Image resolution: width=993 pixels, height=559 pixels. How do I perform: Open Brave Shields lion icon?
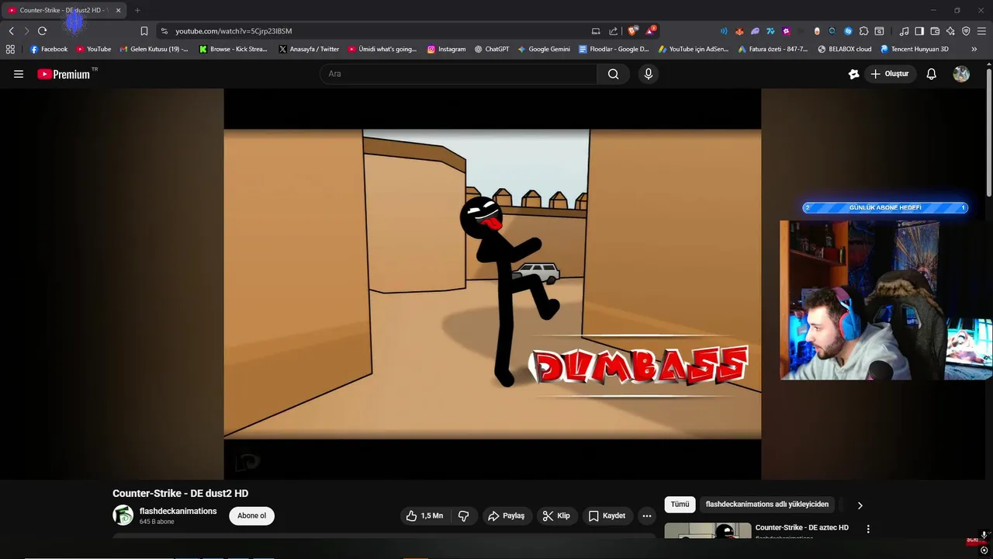pos(632,31)
